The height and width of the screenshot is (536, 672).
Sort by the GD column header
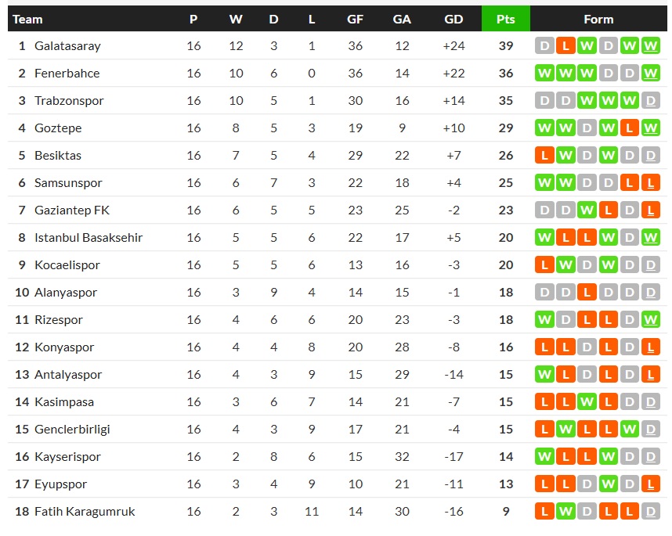pos(453,20)
